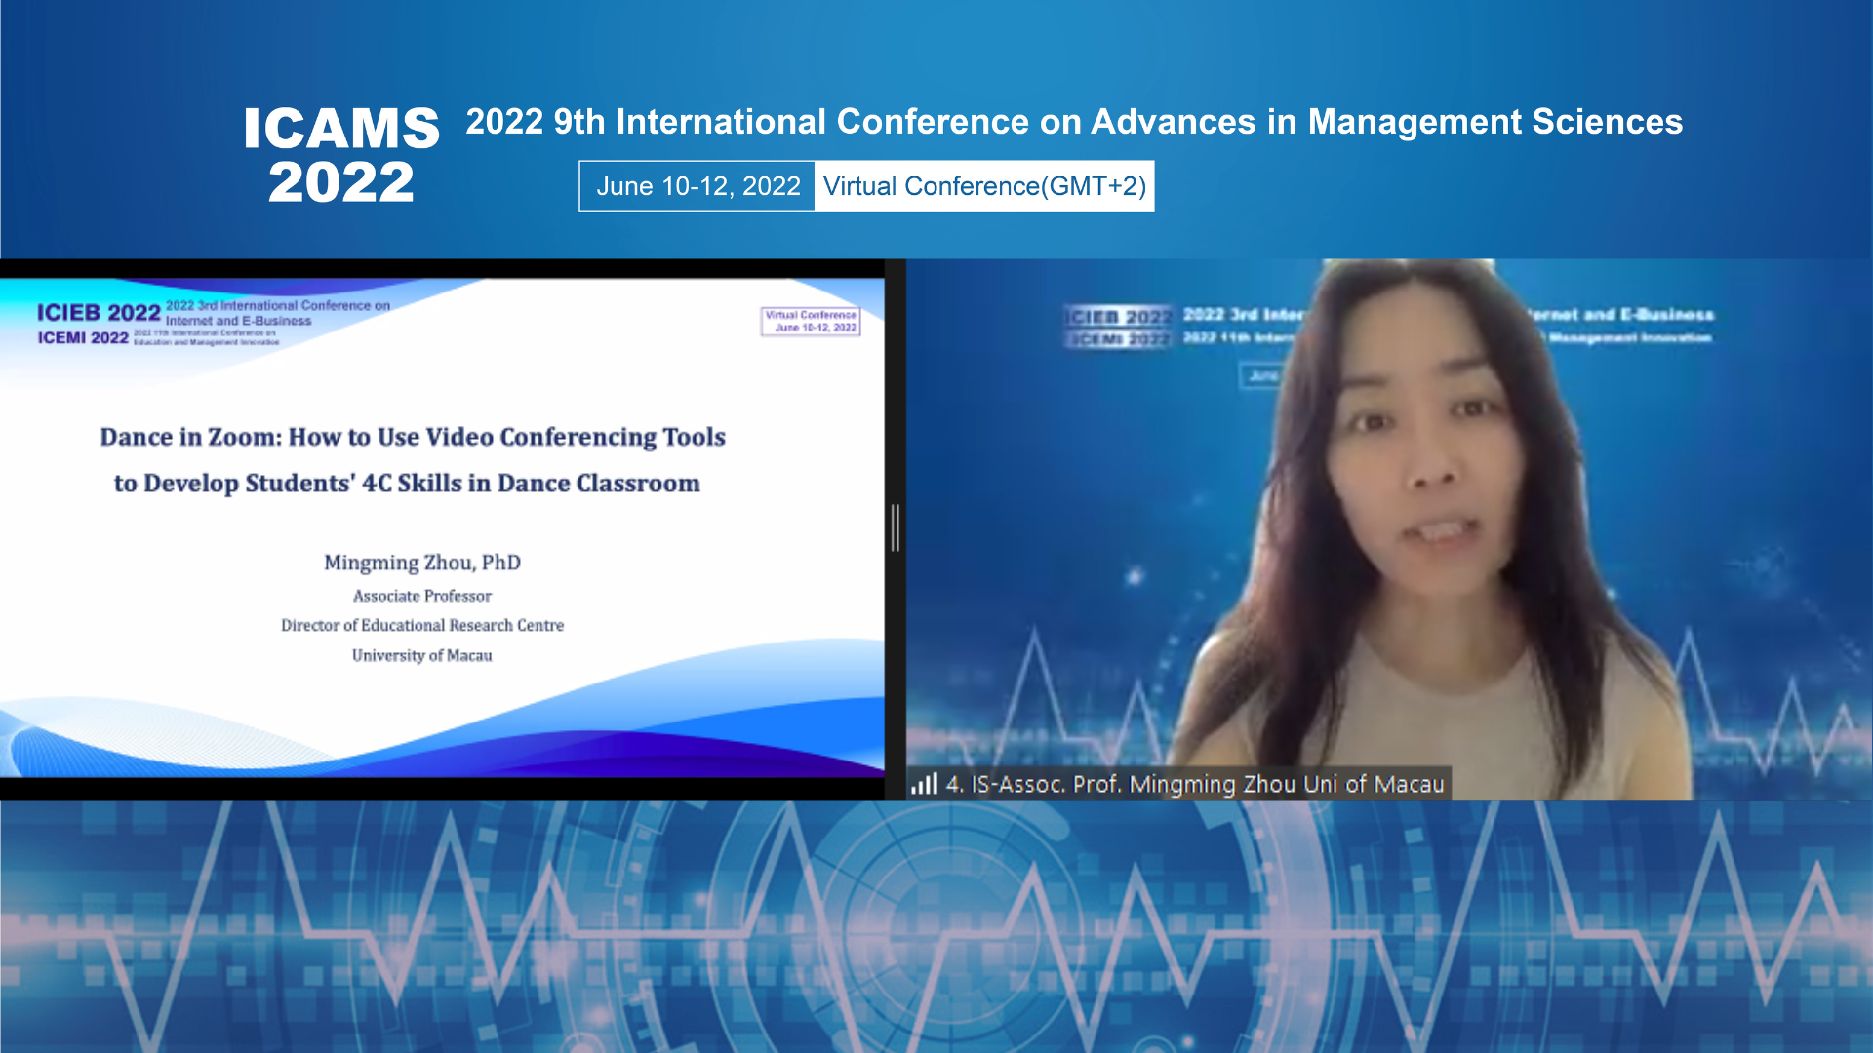Screen dimensions: 1873x1053
Task: Click the name 'Mingming Zhou, PhD'
Action: pos(422,563)
